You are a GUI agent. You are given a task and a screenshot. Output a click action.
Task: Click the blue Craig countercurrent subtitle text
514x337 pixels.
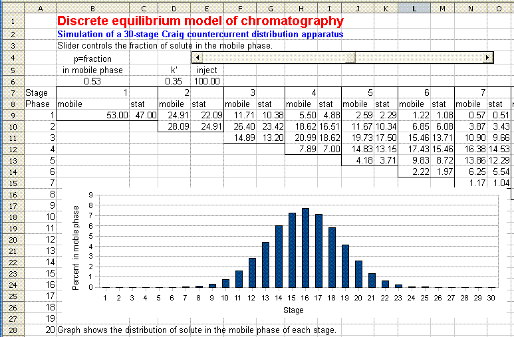[x=200, y=35]
